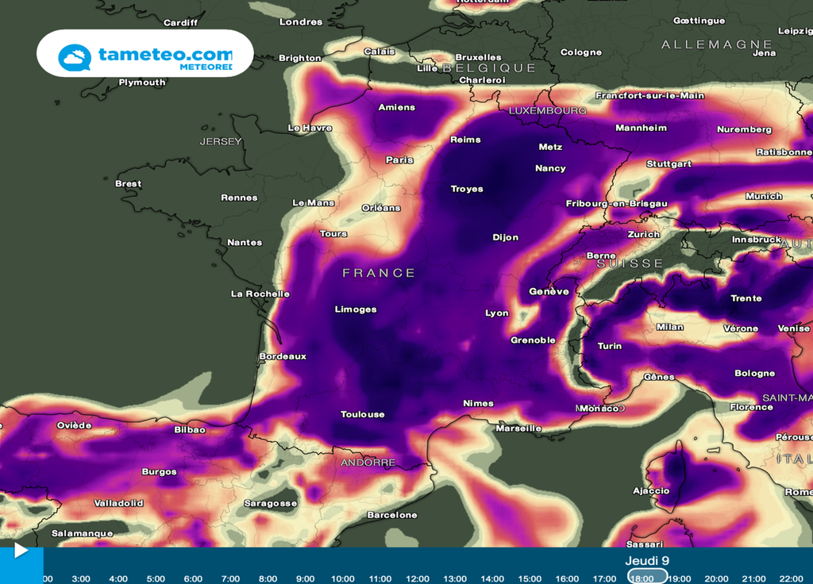Click the Turin city label
Screen dimensions: 813x584
(x=609, y=346)
